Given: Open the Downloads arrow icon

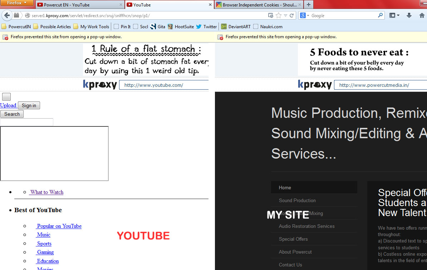Looking at the screenshot, I should click(x=409, y=15).
